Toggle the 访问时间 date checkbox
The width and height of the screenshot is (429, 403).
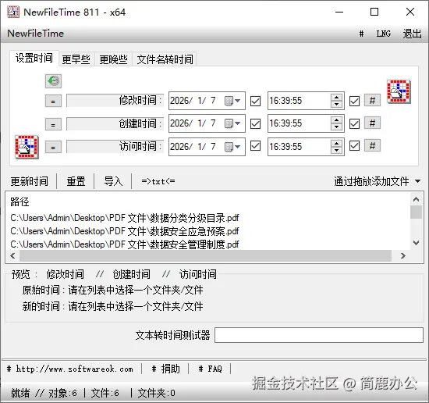coord(255,146)
